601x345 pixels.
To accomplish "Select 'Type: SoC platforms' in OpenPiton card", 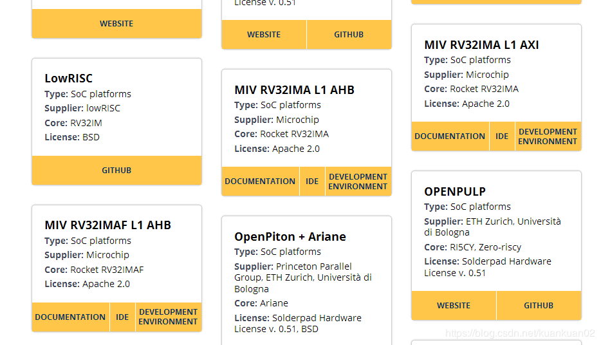I will coord(278,252).
